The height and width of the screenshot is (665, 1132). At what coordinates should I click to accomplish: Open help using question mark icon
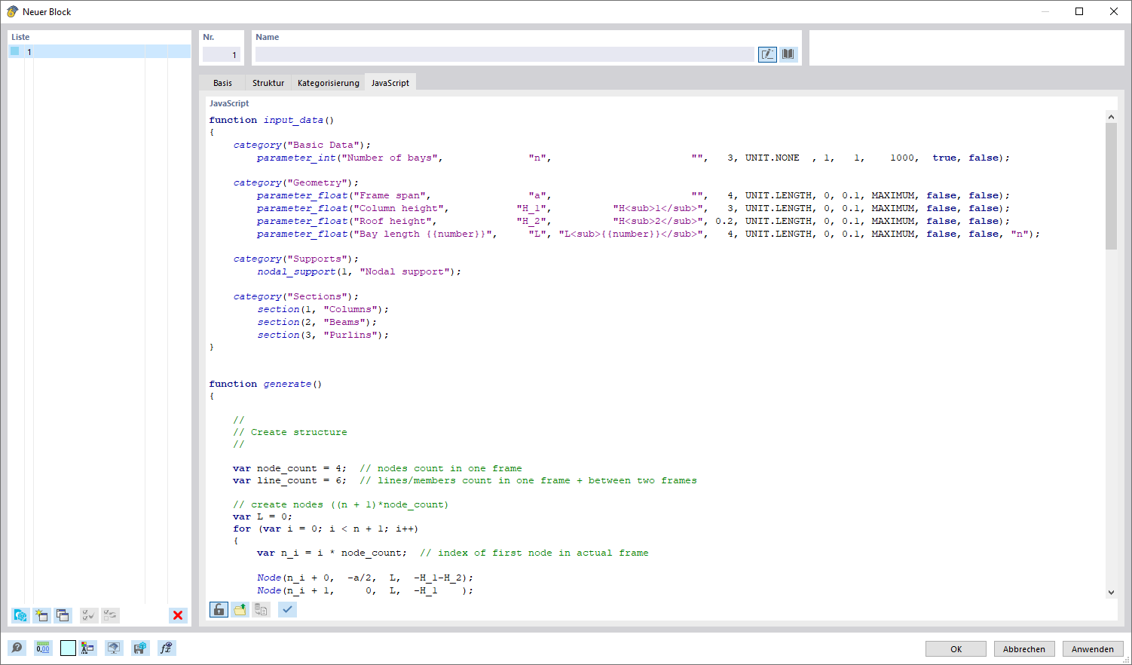[17, 648]
